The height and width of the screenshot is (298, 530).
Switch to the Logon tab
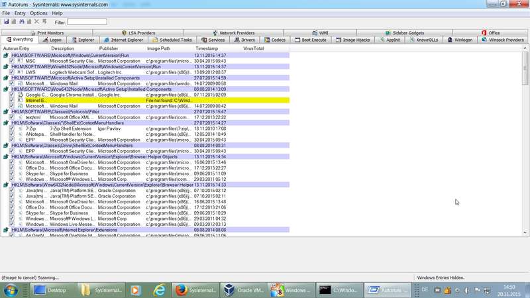[52, 40]
